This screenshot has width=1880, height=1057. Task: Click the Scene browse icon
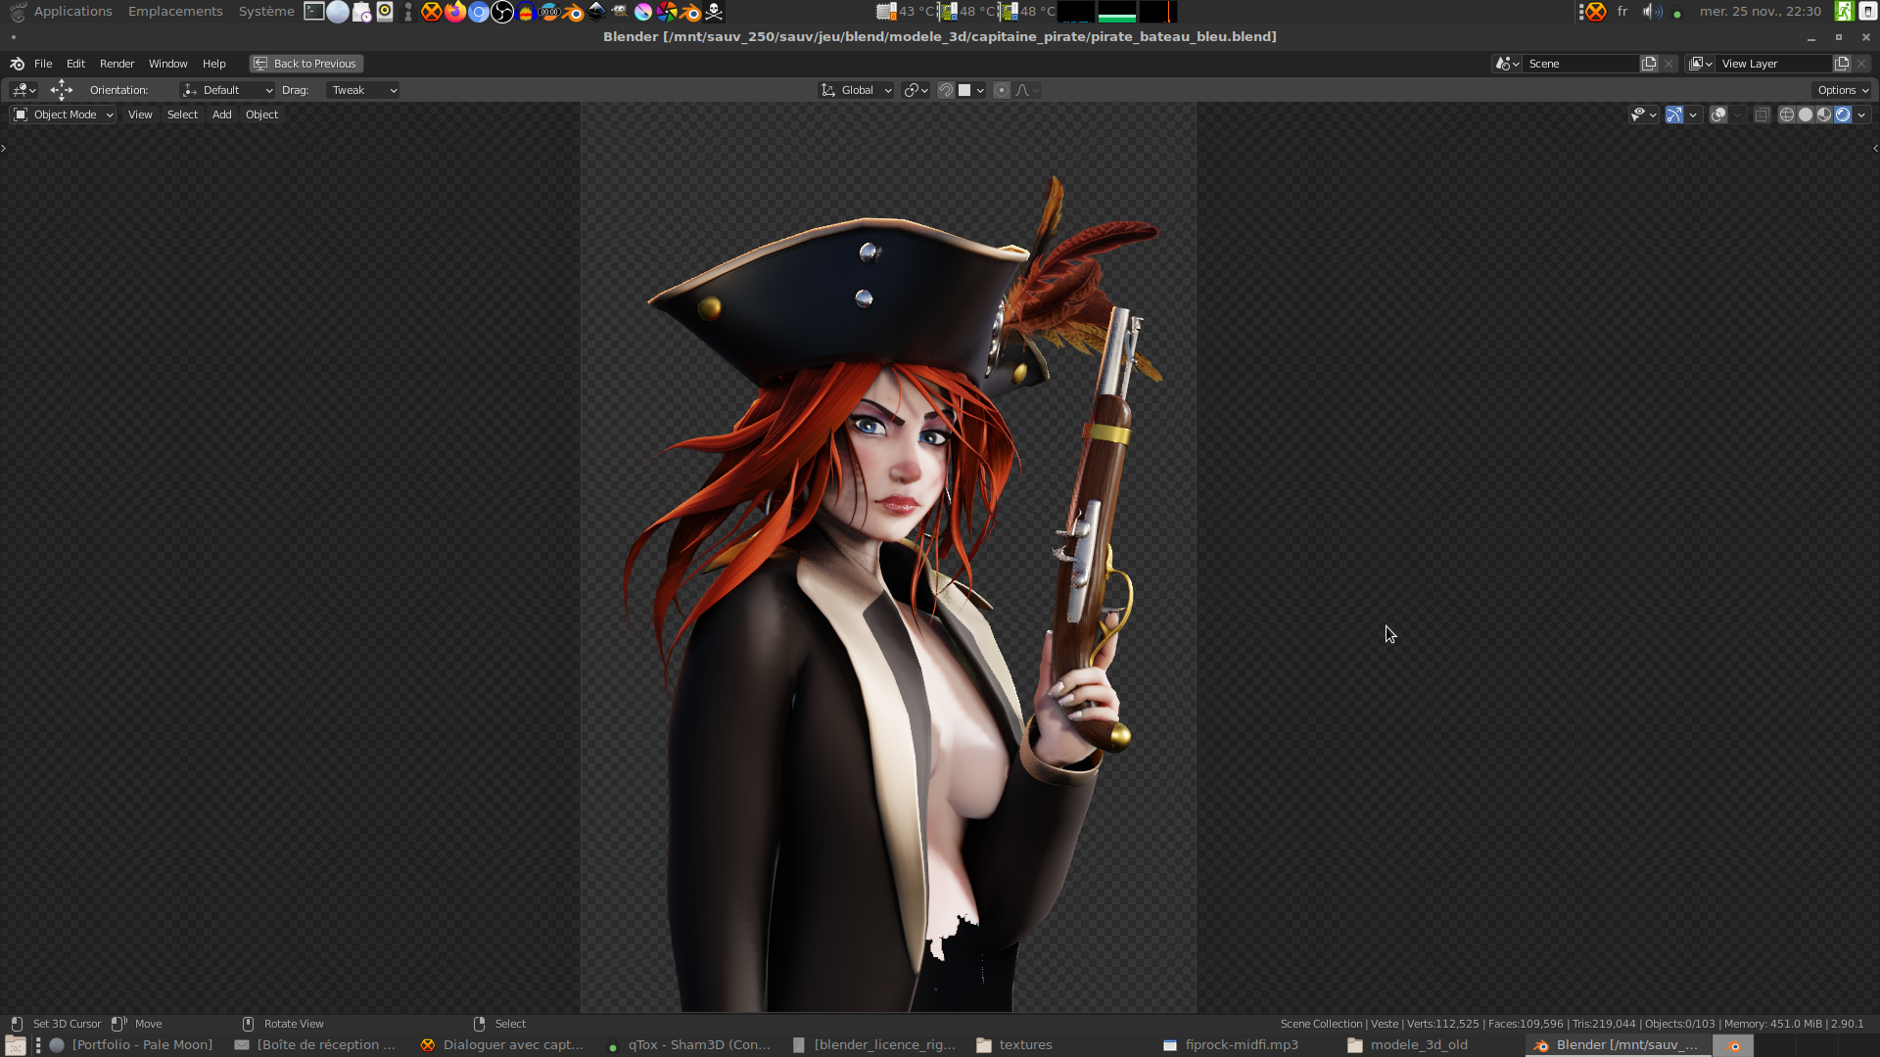1507,64
